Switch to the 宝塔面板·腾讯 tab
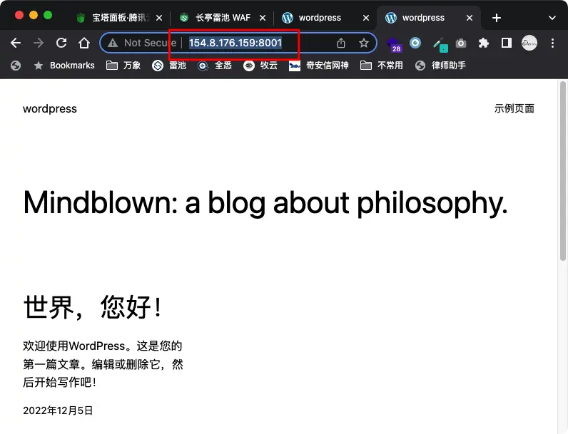 tap(119, 18)
